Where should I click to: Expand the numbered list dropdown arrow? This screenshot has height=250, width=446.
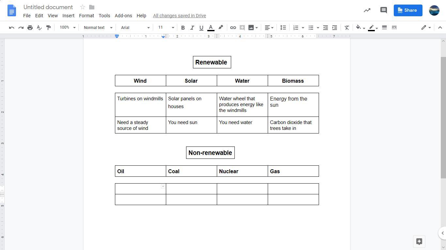[x=303, y=28]
